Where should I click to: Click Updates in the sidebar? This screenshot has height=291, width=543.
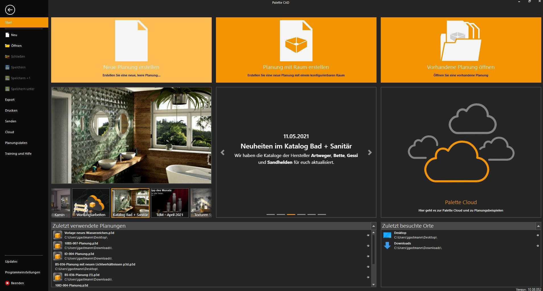point(11,261)
